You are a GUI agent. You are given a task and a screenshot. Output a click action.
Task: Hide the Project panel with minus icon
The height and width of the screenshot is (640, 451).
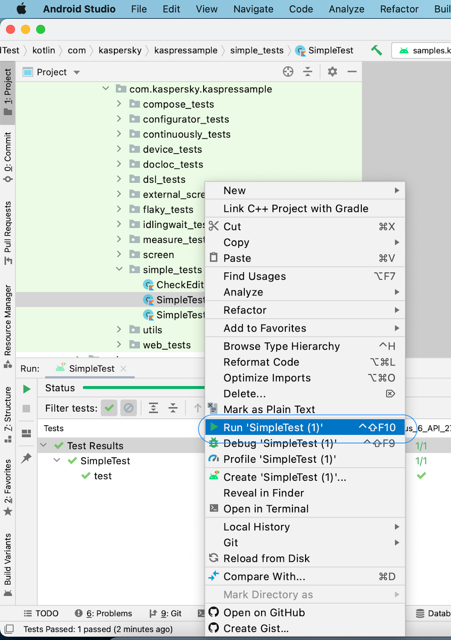point(352,72)
